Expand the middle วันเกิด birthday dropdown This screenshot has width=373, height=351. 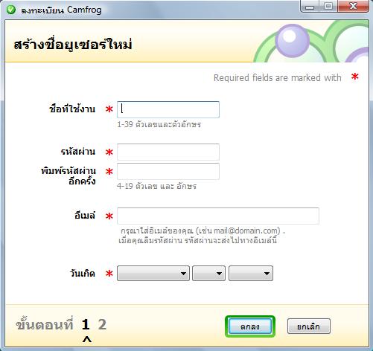point(208,273)
